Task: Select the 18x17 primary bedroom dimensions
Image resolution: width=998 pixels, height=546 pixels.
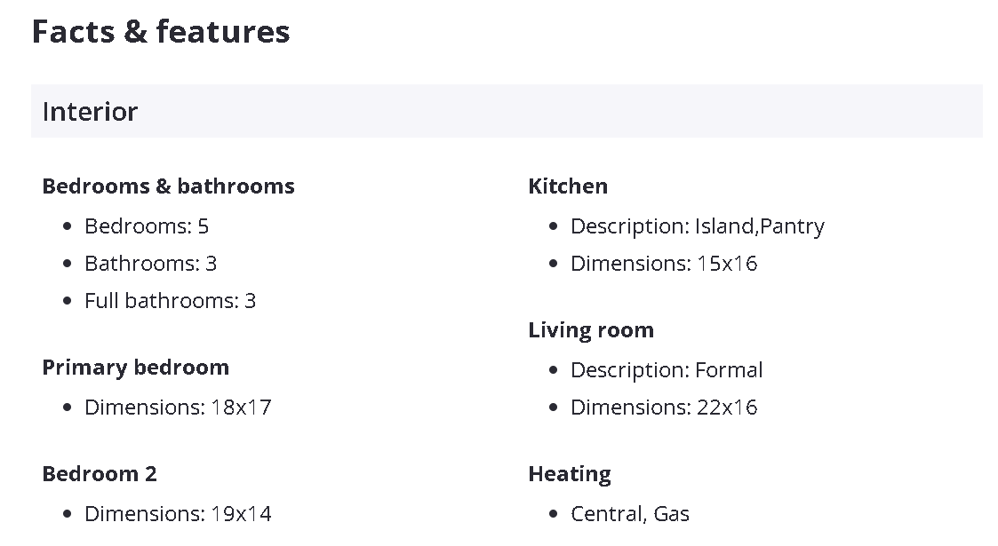Action: pos(241,408)
